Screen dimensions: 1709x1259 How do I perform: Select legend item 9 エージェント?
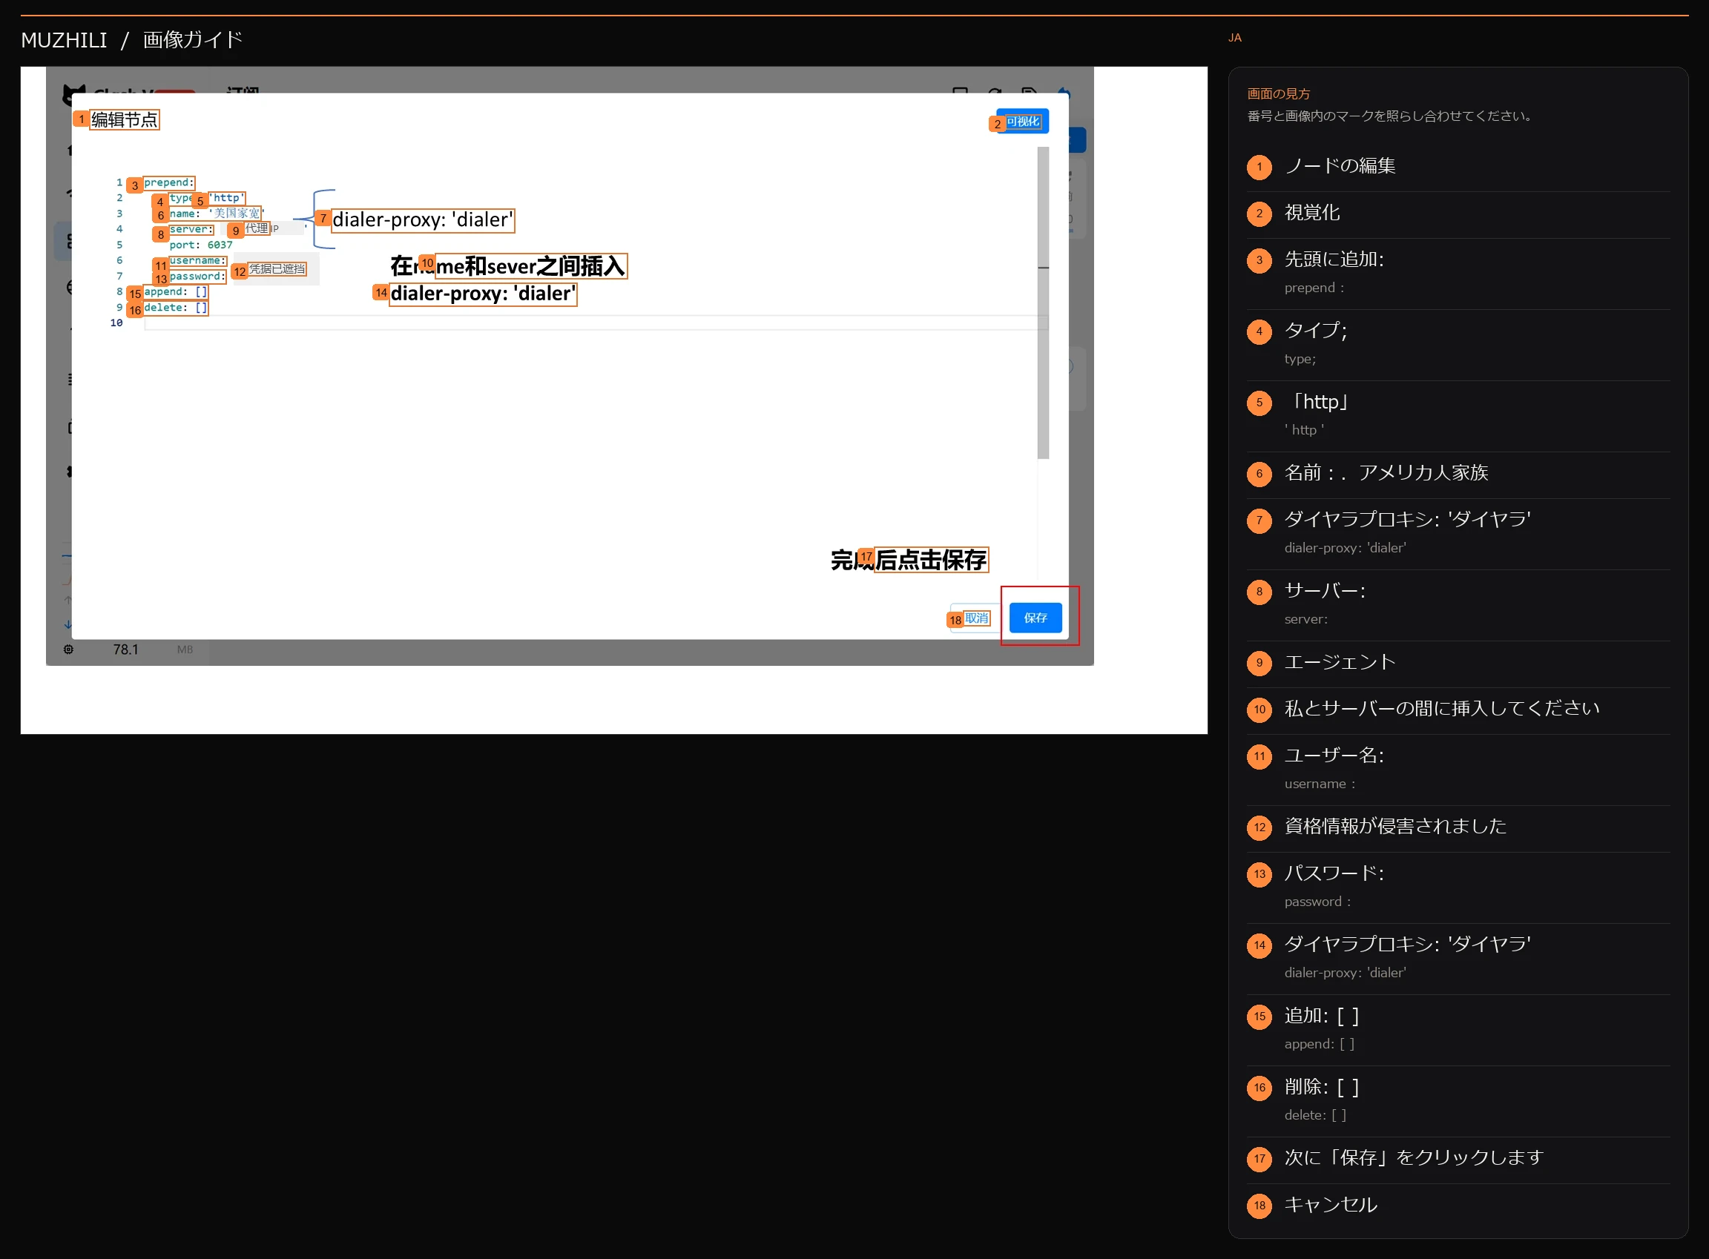[1458, 663]
